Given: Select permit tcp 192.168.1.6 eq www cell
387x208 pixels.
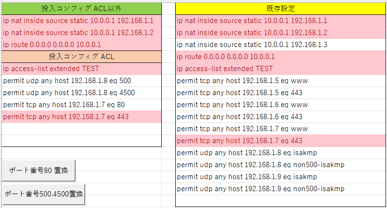Looking at the screenshot, I should [281, 105].
